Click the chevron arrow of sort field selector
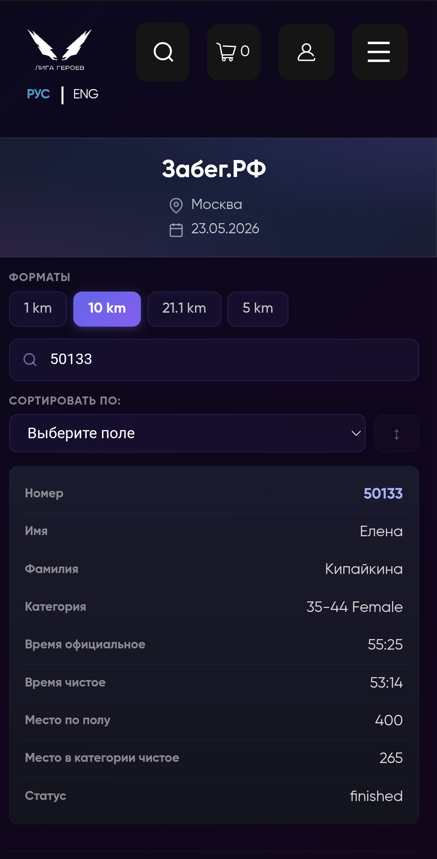Image resolution: width=437 pixels, height=859 pixels. [x=356, y=433]
